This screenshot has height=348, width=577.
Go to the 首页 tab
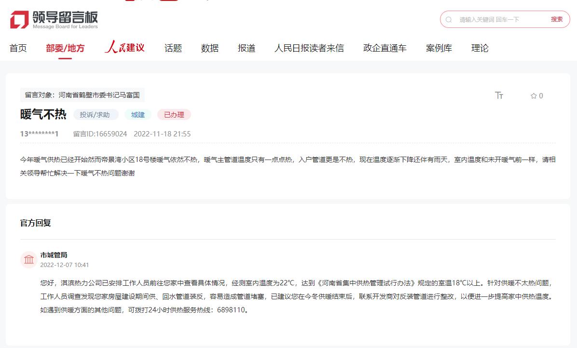point(18,48)
